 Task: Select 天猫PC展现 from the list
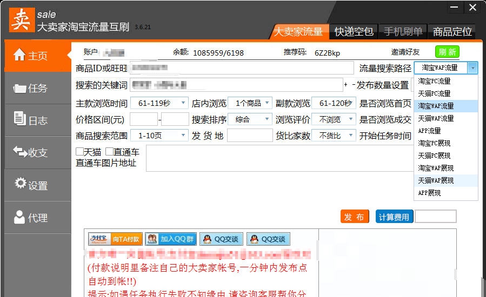pos(445,156)
